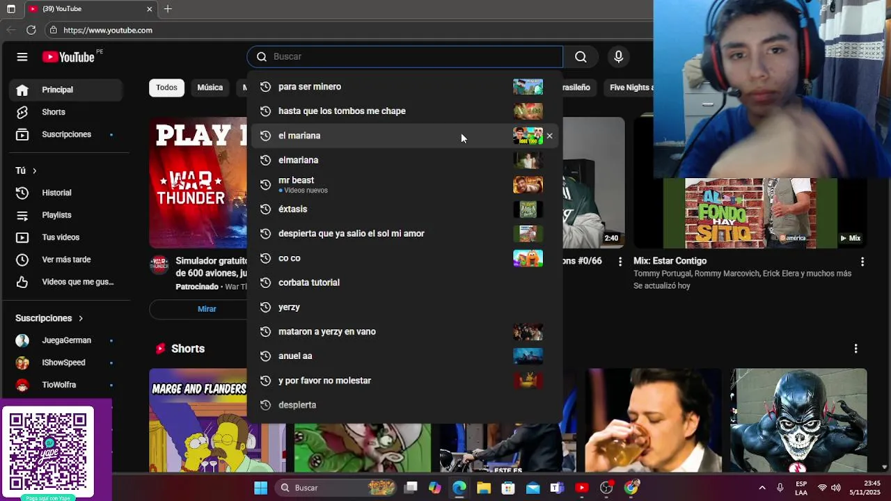Start voice search with microphone icon

point(618,57)
